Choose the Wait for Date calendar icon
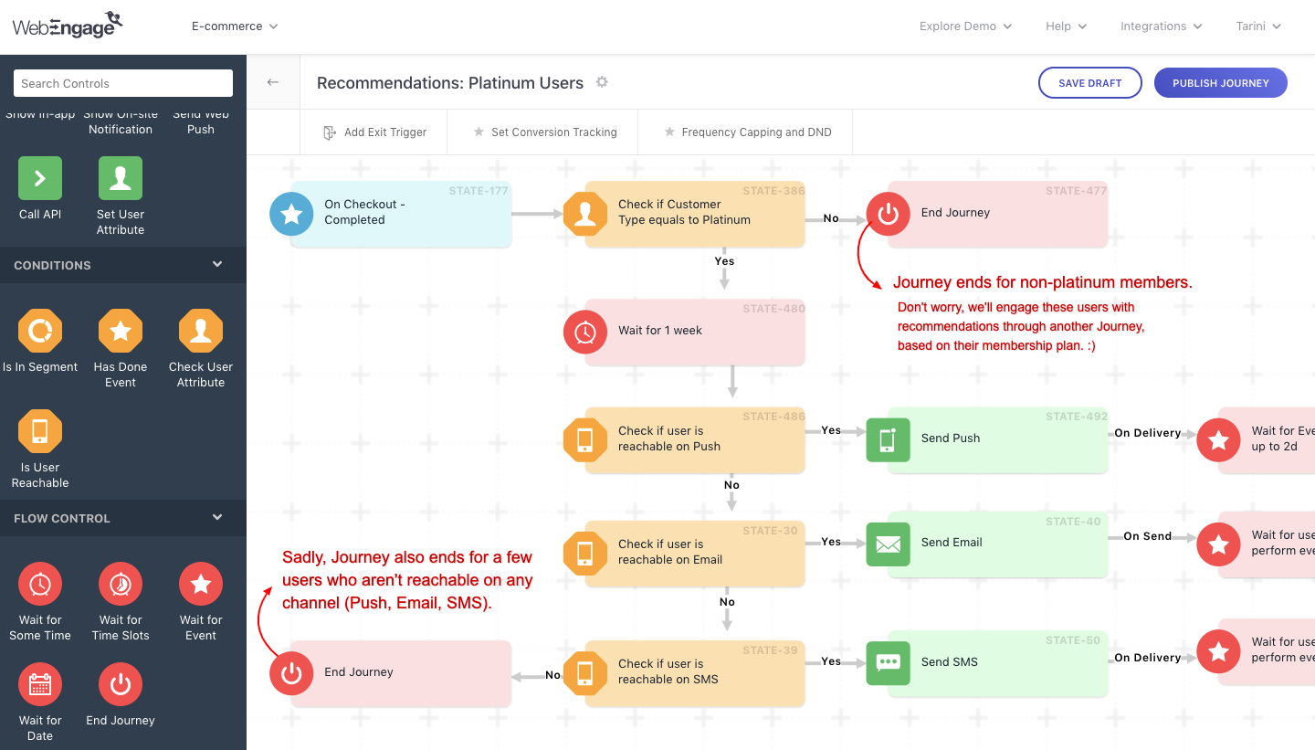This screenshot has width=1315, height=750. (x=40, y=684)
